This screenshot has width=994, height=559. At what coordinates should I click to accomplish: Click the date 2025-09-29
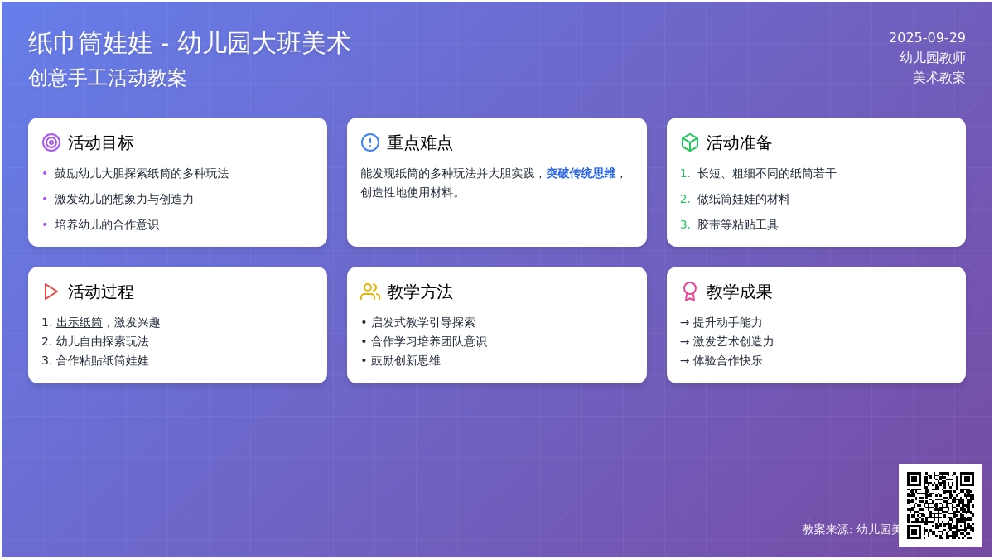[x=927, y=38]
